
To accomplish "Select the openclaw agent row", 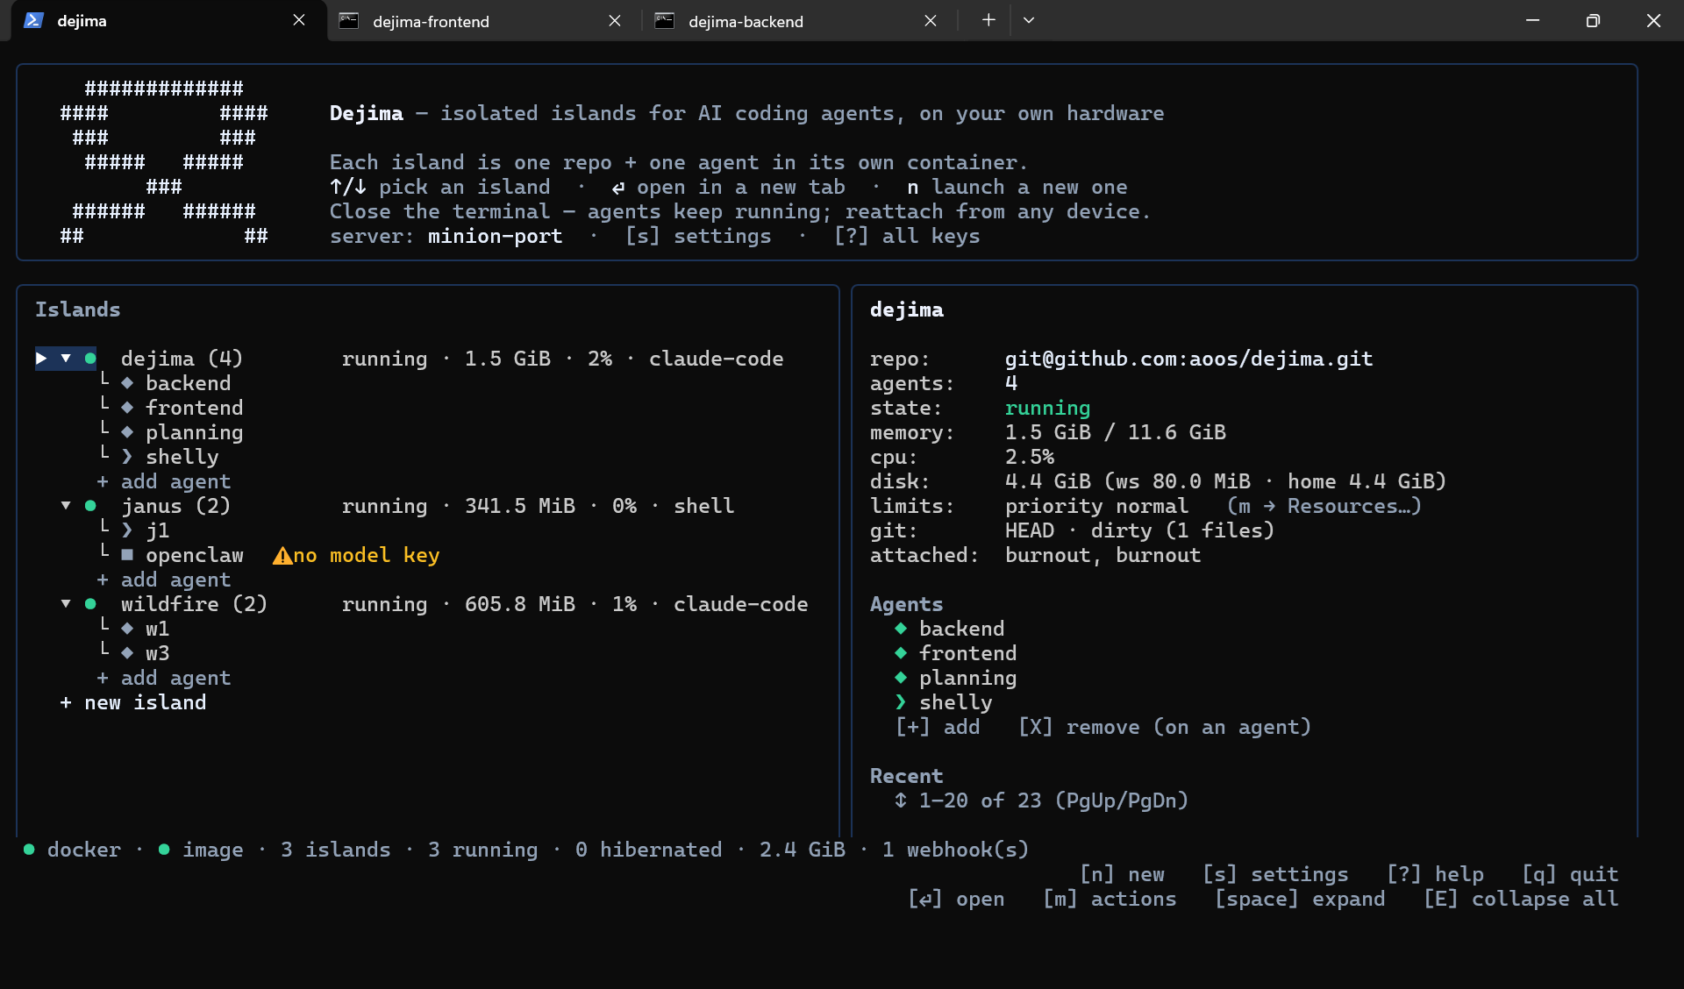I will coord(194,555).
